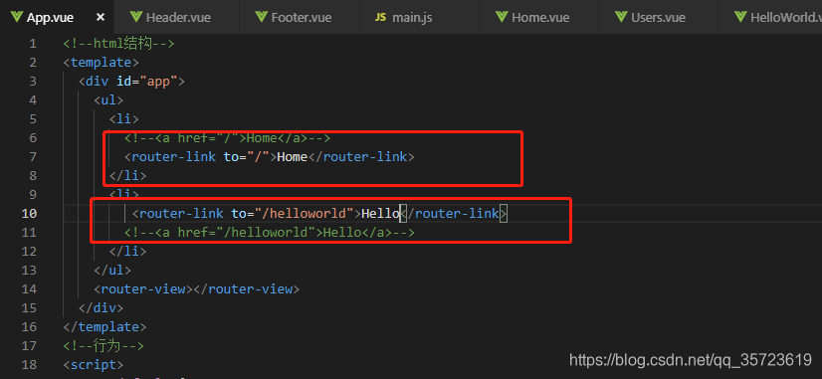Click the '<!--html结构-->' comment text
The width and height of the screenshot is (822, 379).
(119, 44)
